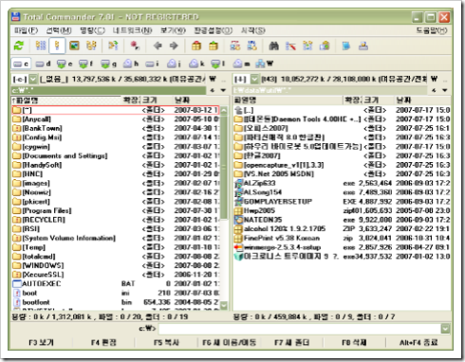Image resolution: width=465 pixels, height=362 pixels.
Task: Select drive i button
Action: [152, 63]
